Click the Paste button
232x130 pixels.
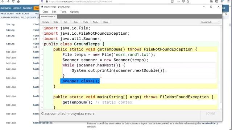pos(86,22)
